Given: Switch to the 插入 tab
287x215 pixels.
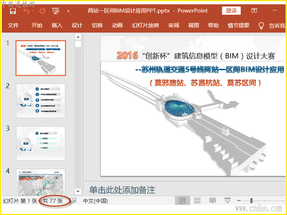Looking at the screenshot, I should point(57,25).
